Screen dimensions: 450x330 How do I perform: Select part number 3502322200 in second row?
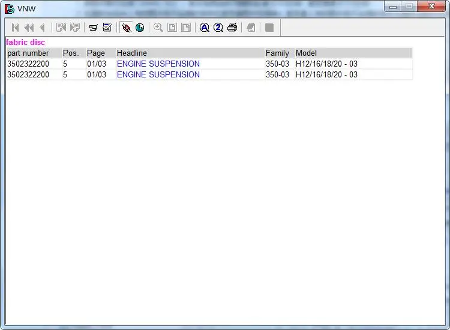28,74
